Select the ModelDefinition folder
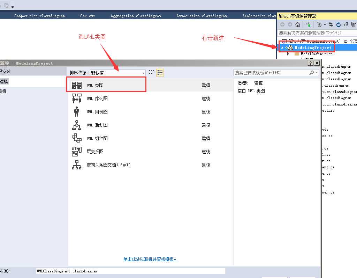This screenshot has height=278, width=357. click(317, 54)
